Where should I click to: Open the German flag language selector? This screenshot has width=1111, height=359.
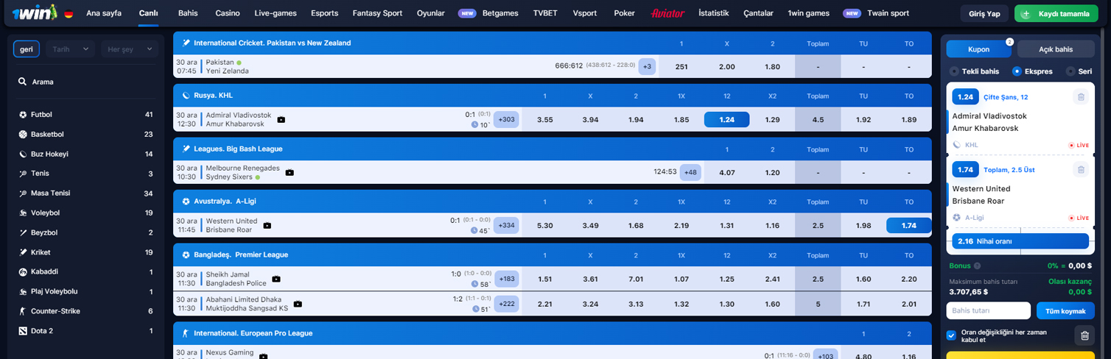coord(69,13)
